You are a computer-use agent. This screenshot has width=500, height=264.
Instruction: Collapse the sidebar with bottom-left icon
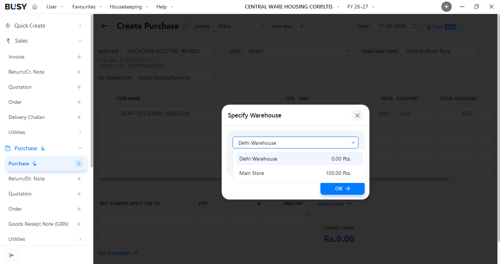click(x=11, y=255)
